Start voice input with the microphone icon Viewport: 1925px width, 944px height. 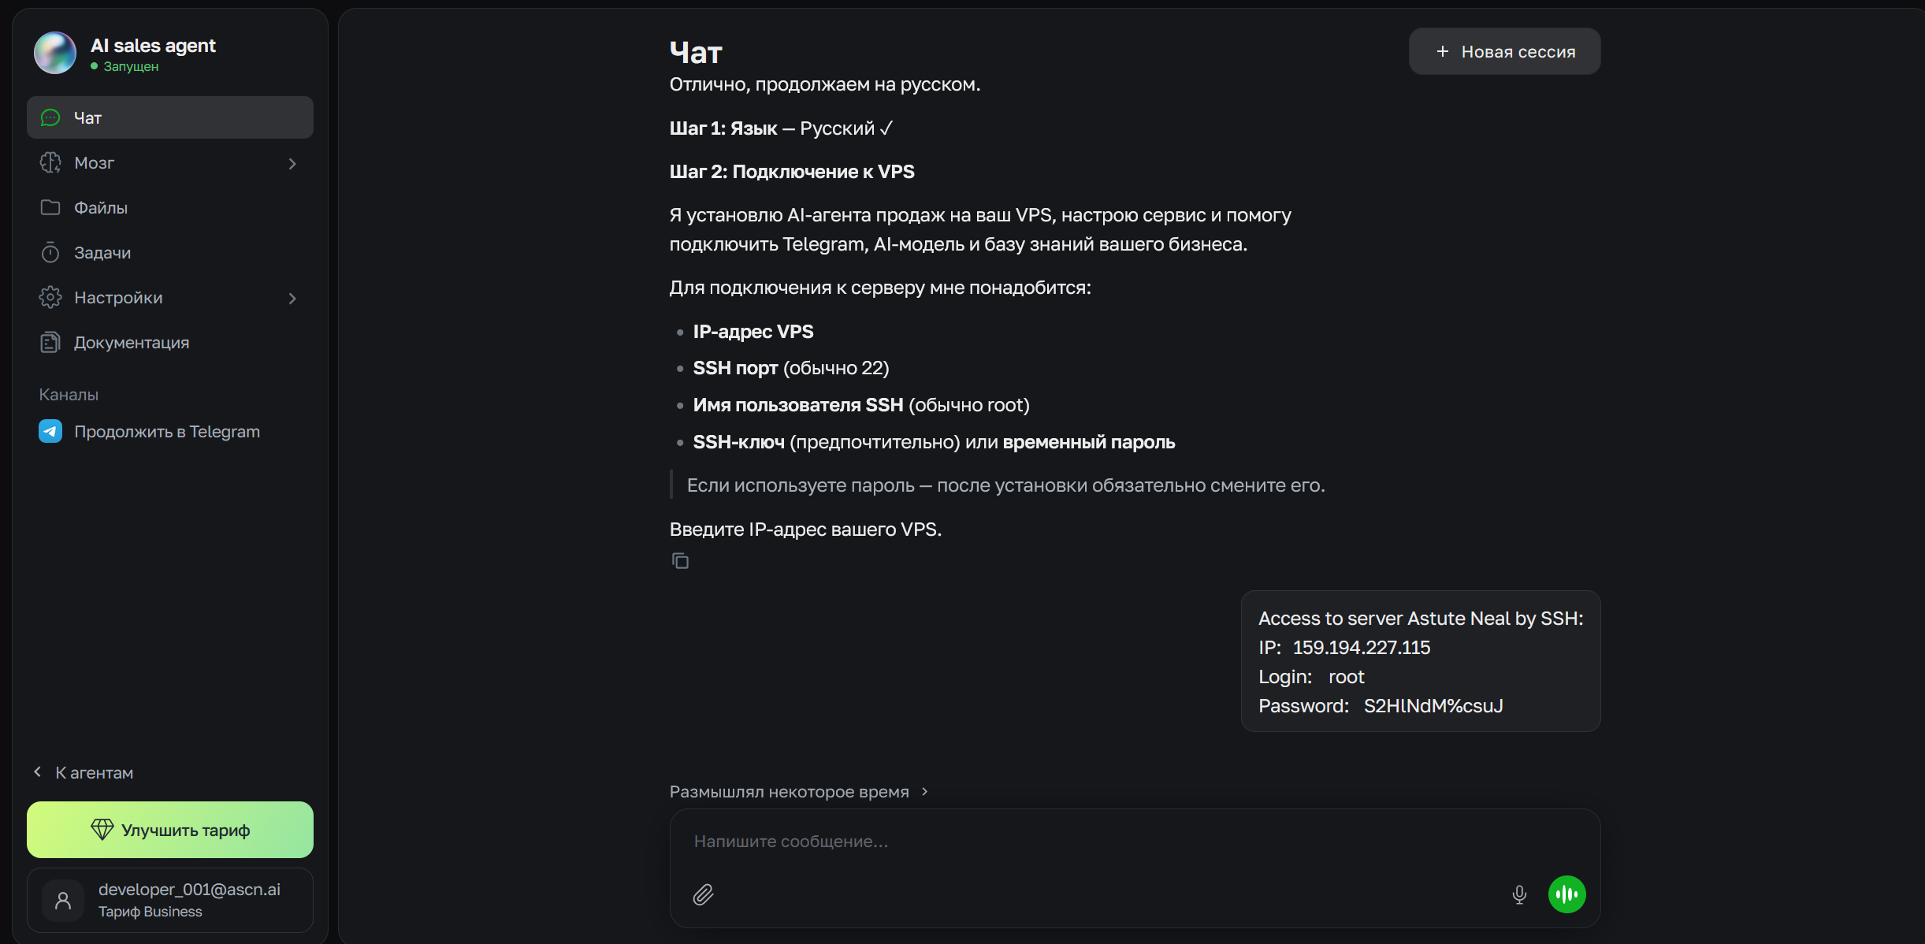pyautogui.click(x=1519, y=894)
